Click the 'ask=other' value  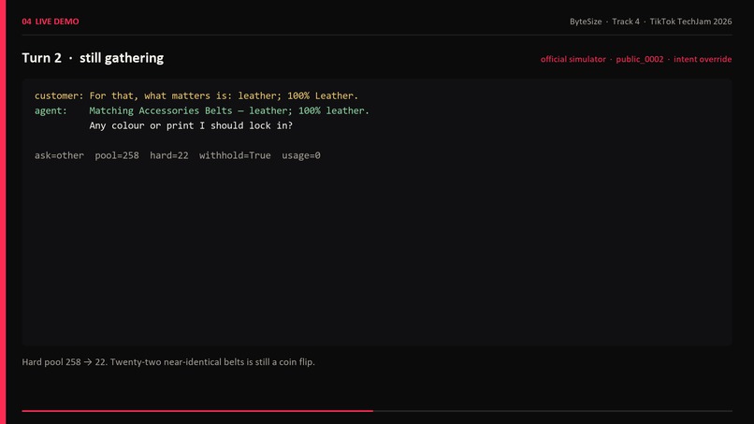coord(59,155)
